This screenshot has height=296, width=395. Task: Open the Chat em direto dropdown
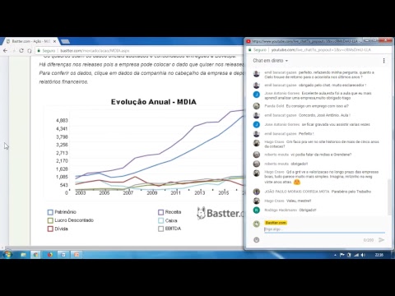(x=271, y=61)
